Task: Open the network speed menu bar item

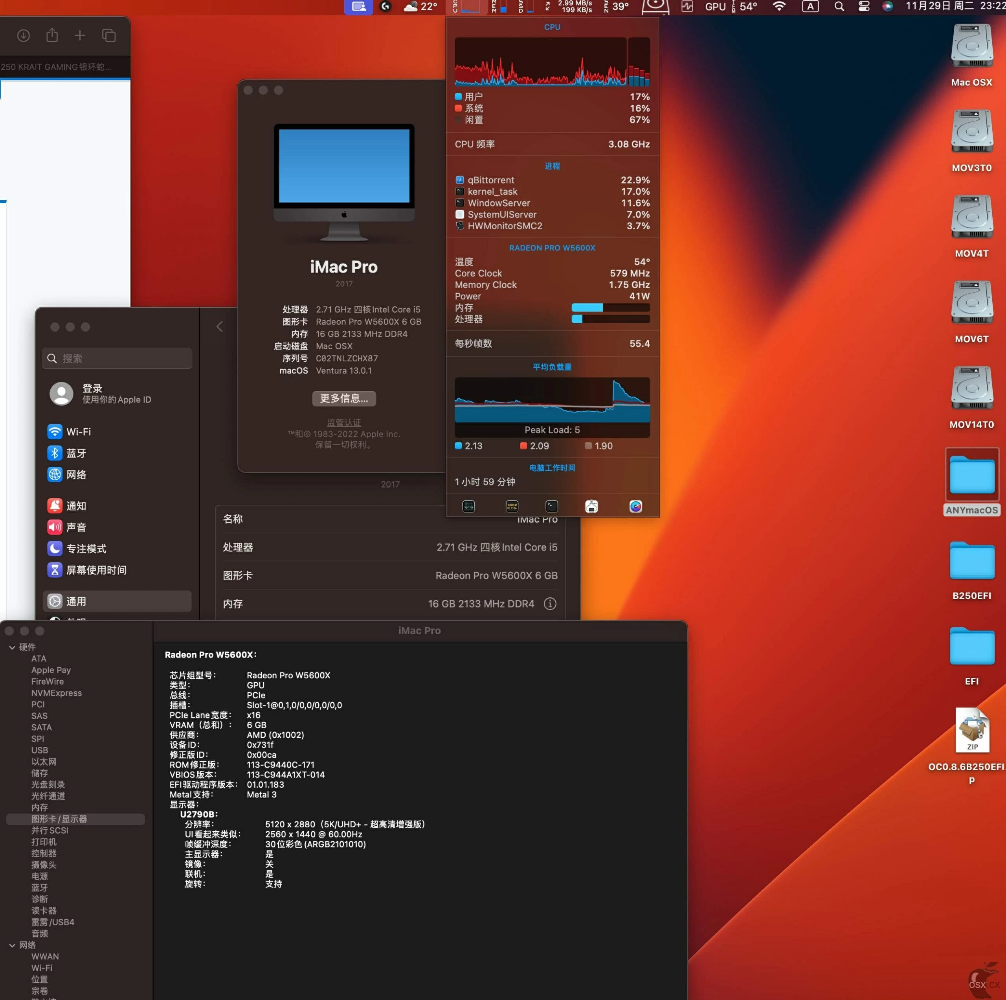Action: (x=569, y=7)
